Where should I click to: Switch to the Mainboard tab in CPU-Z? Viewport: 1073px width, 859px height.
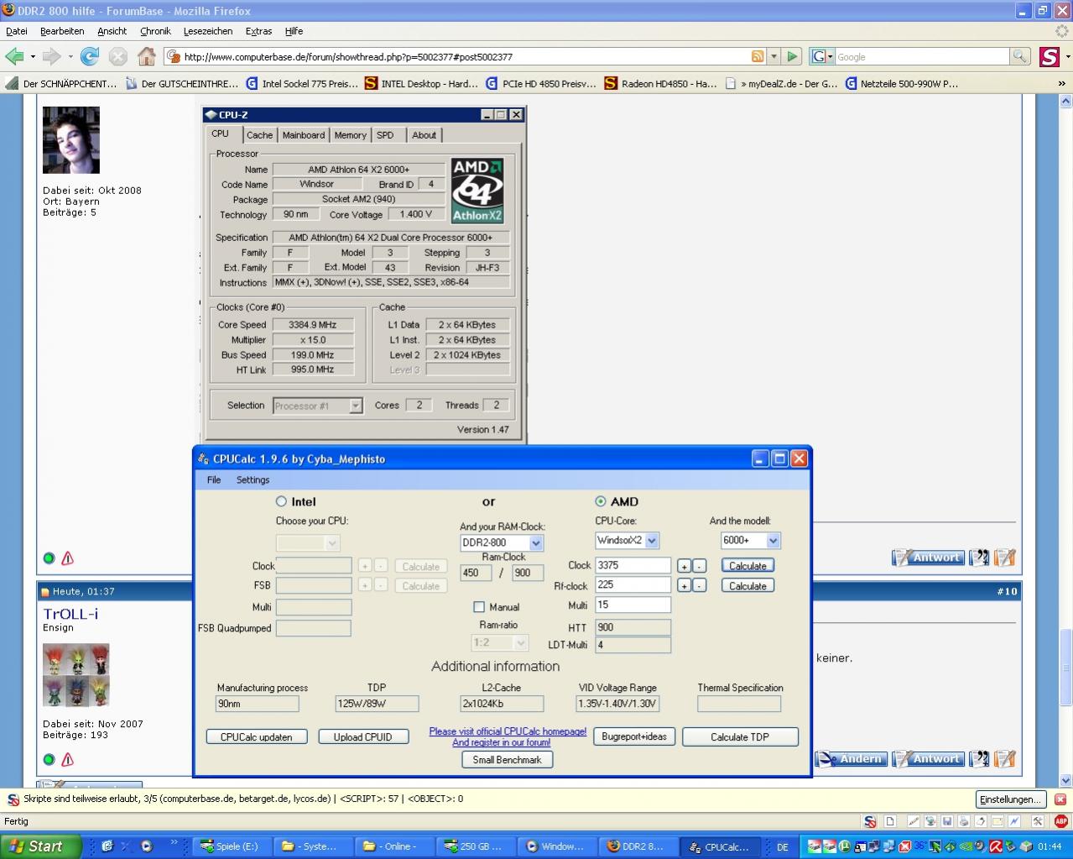[x=303, y=135]
